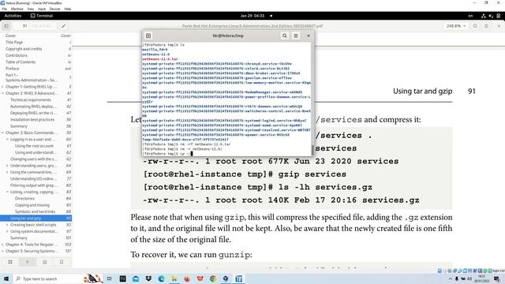Open search in the PDF viewer header
This screenshot has width=505, height=284.
[475, 26]
